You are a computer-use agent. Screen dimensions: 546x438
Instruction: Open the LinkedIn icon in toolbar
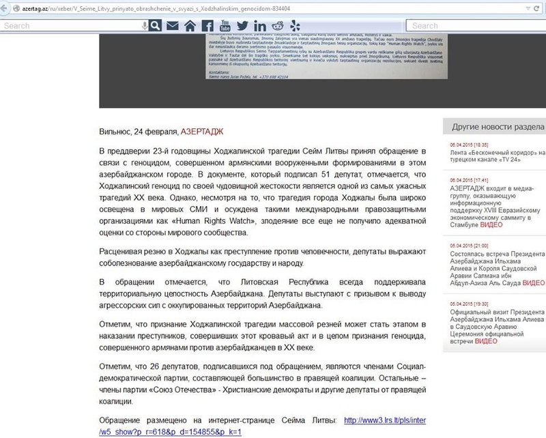coord(260,26)
